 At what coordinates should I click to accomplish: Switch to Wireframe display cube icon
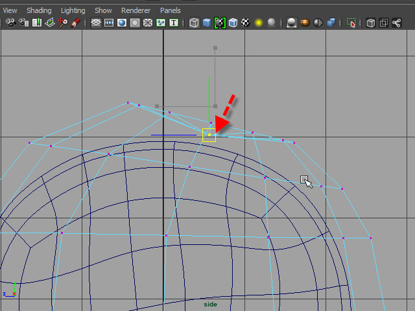[x=194, y=23]
